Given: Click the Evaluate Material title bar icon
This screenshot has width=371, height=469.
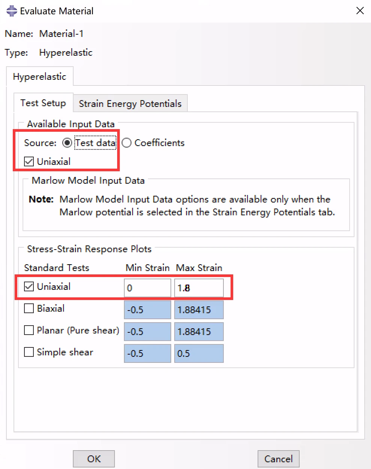Looking at the screenshot, I should (x=12, y=11).
